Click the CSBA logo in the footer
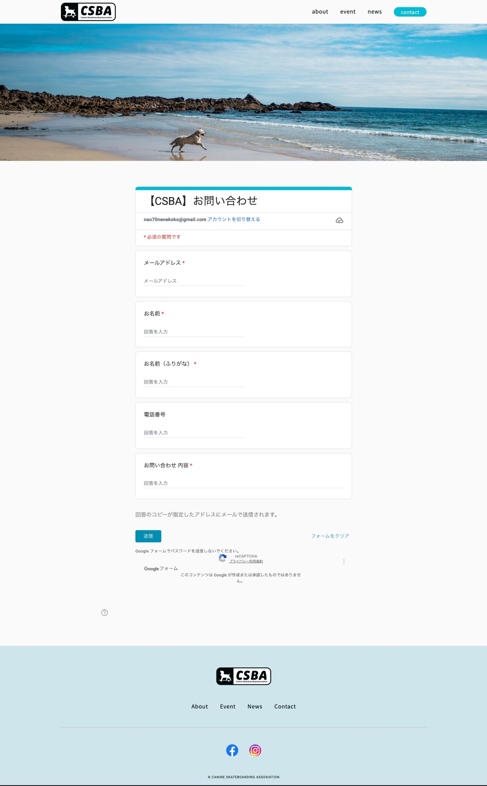This screenshot has height=786, width=487. pos(244,676)
